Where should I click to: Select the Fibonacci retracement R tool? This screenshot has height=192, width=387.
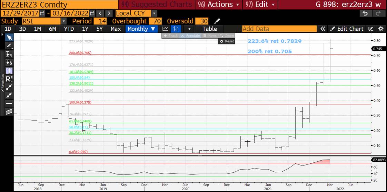click(x=9, y=79)
